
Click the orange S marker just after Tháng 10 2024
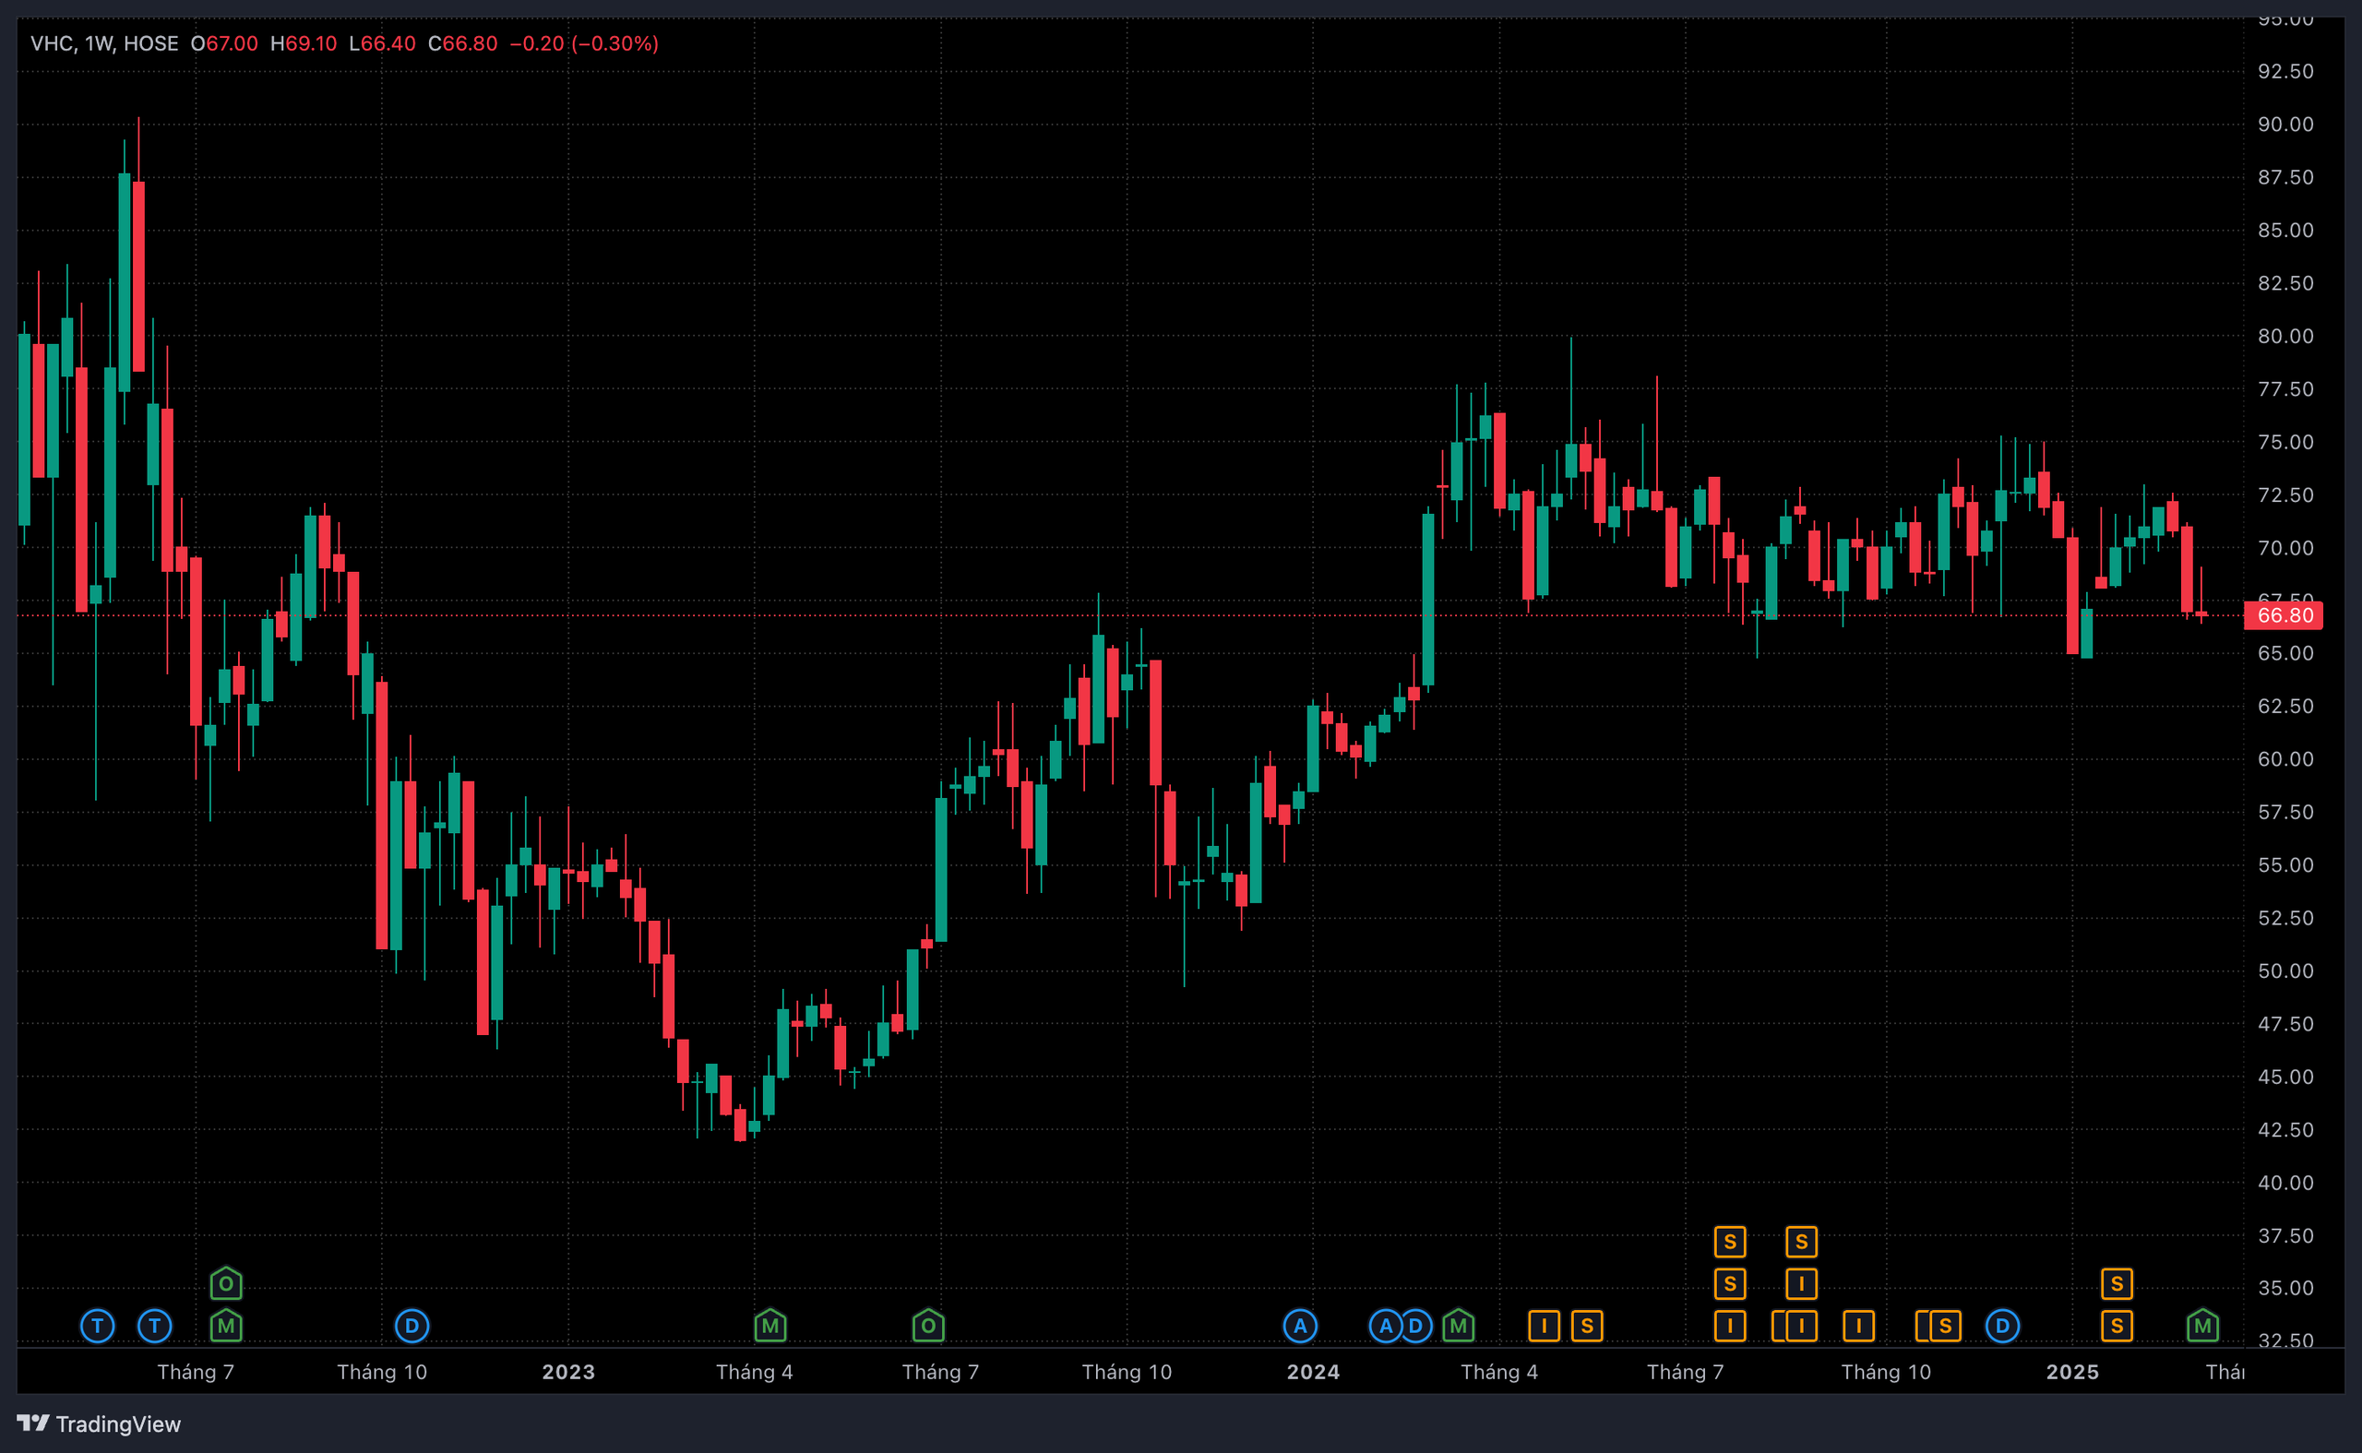coord(1946,1327)
